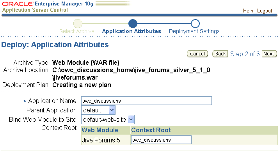This screenshot has width=279, height=151.
Task: Click the Oracle Enterprise Manager 10g logo
Action: 48,4
